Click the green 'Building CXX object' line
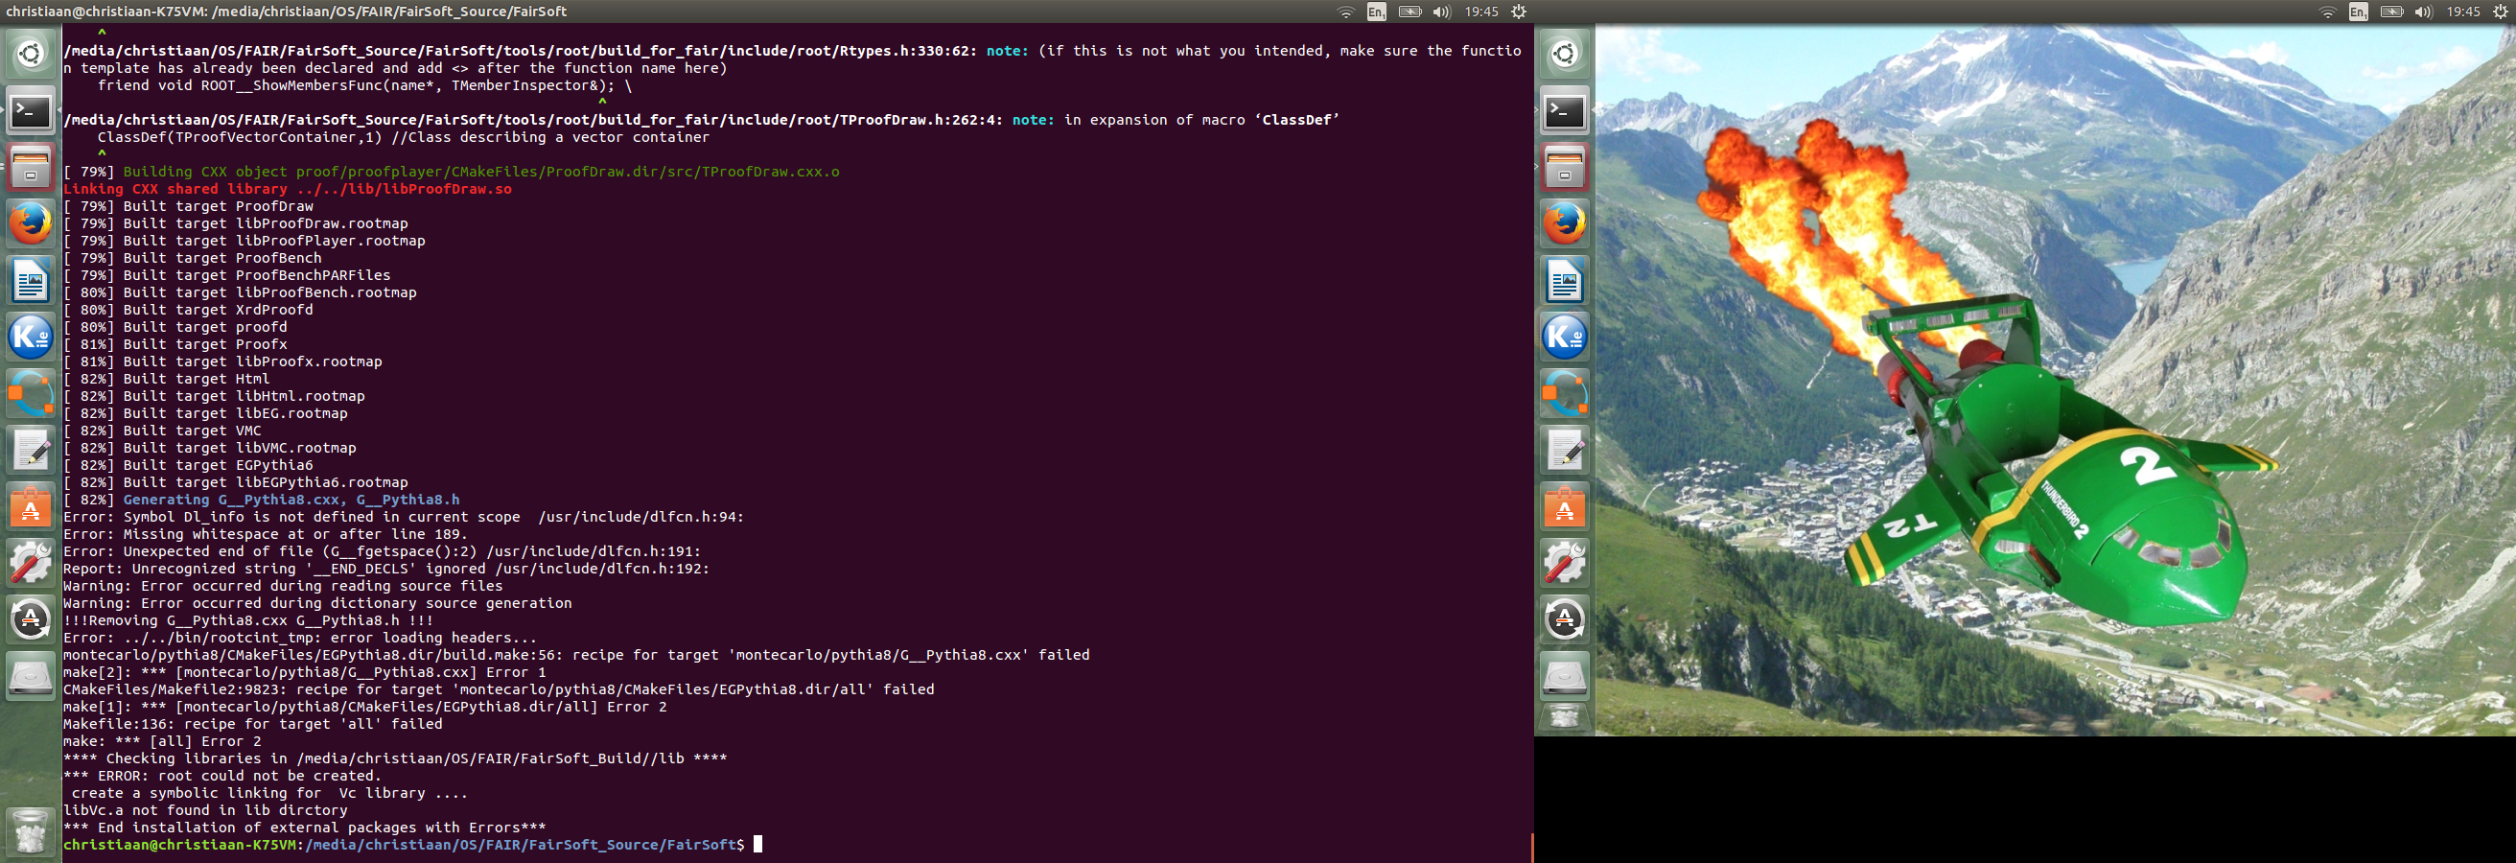This screenshot has height=863, width=2516. click(452, 172)
